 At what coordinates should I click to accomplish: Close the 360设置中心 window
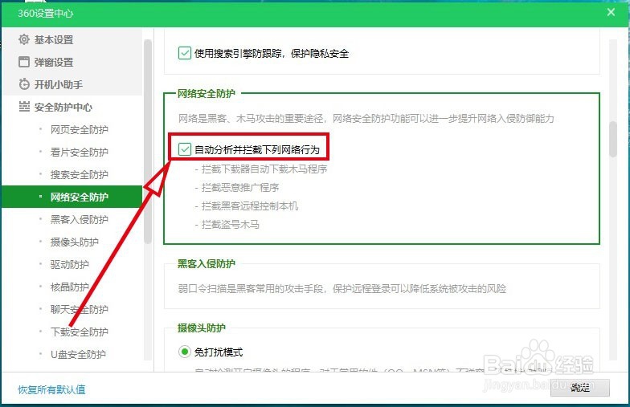pos(611,13)
